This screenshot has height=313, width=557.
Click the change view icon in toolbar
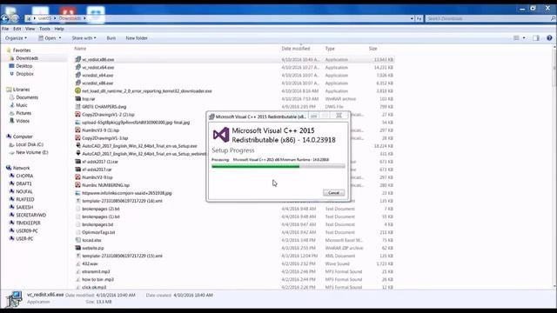[516, 38]
